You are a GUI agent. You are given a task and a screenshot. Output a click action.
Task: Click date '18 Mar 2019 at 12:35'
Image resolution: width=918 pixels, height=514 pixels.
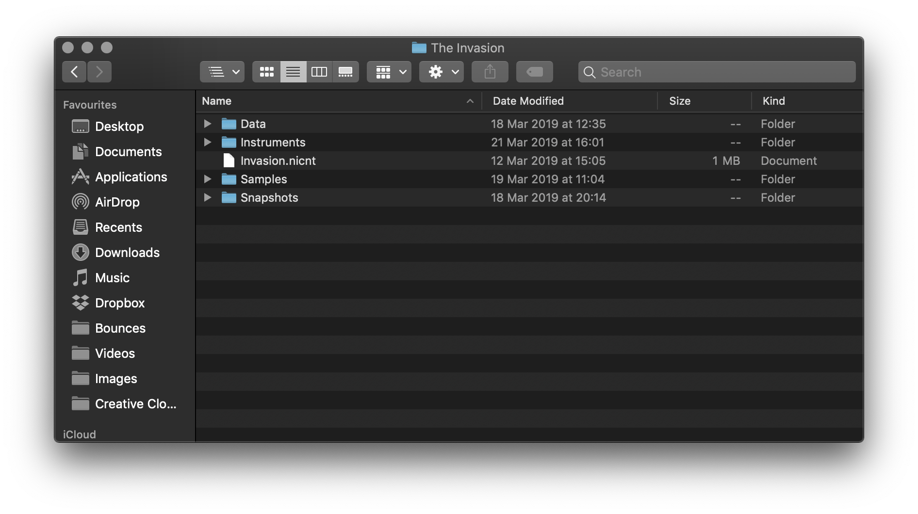548,124
